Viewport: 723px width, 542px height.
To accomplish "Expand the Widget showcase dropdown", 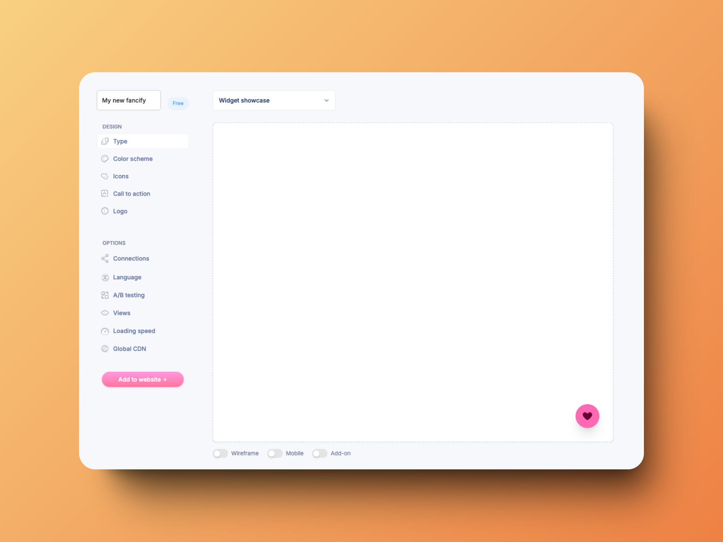I will pyautogui.click(x=326, y=101).
